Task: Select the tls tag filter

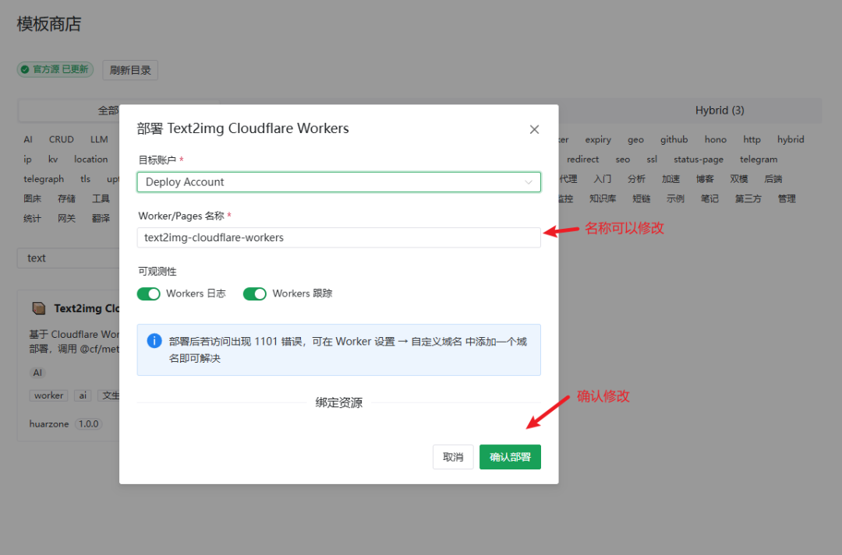Action: click(86, 179)
